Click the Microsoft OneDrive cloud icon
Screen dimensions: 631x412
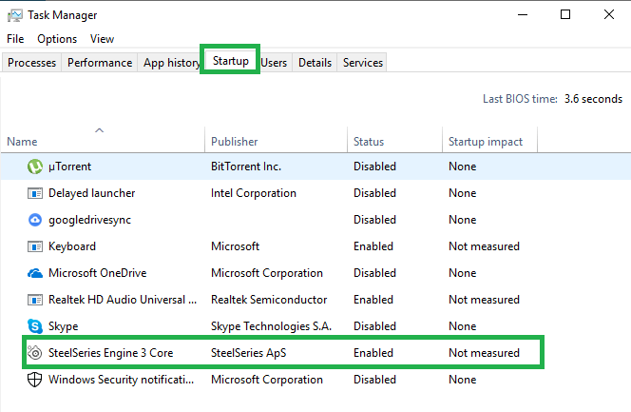coord(35,273)
